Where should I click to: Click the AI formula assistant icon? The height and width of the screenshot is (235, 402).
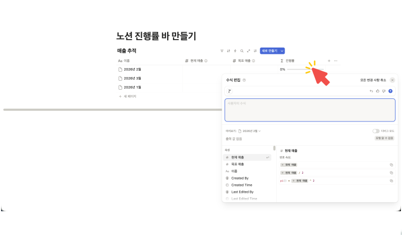pos(230,91)
